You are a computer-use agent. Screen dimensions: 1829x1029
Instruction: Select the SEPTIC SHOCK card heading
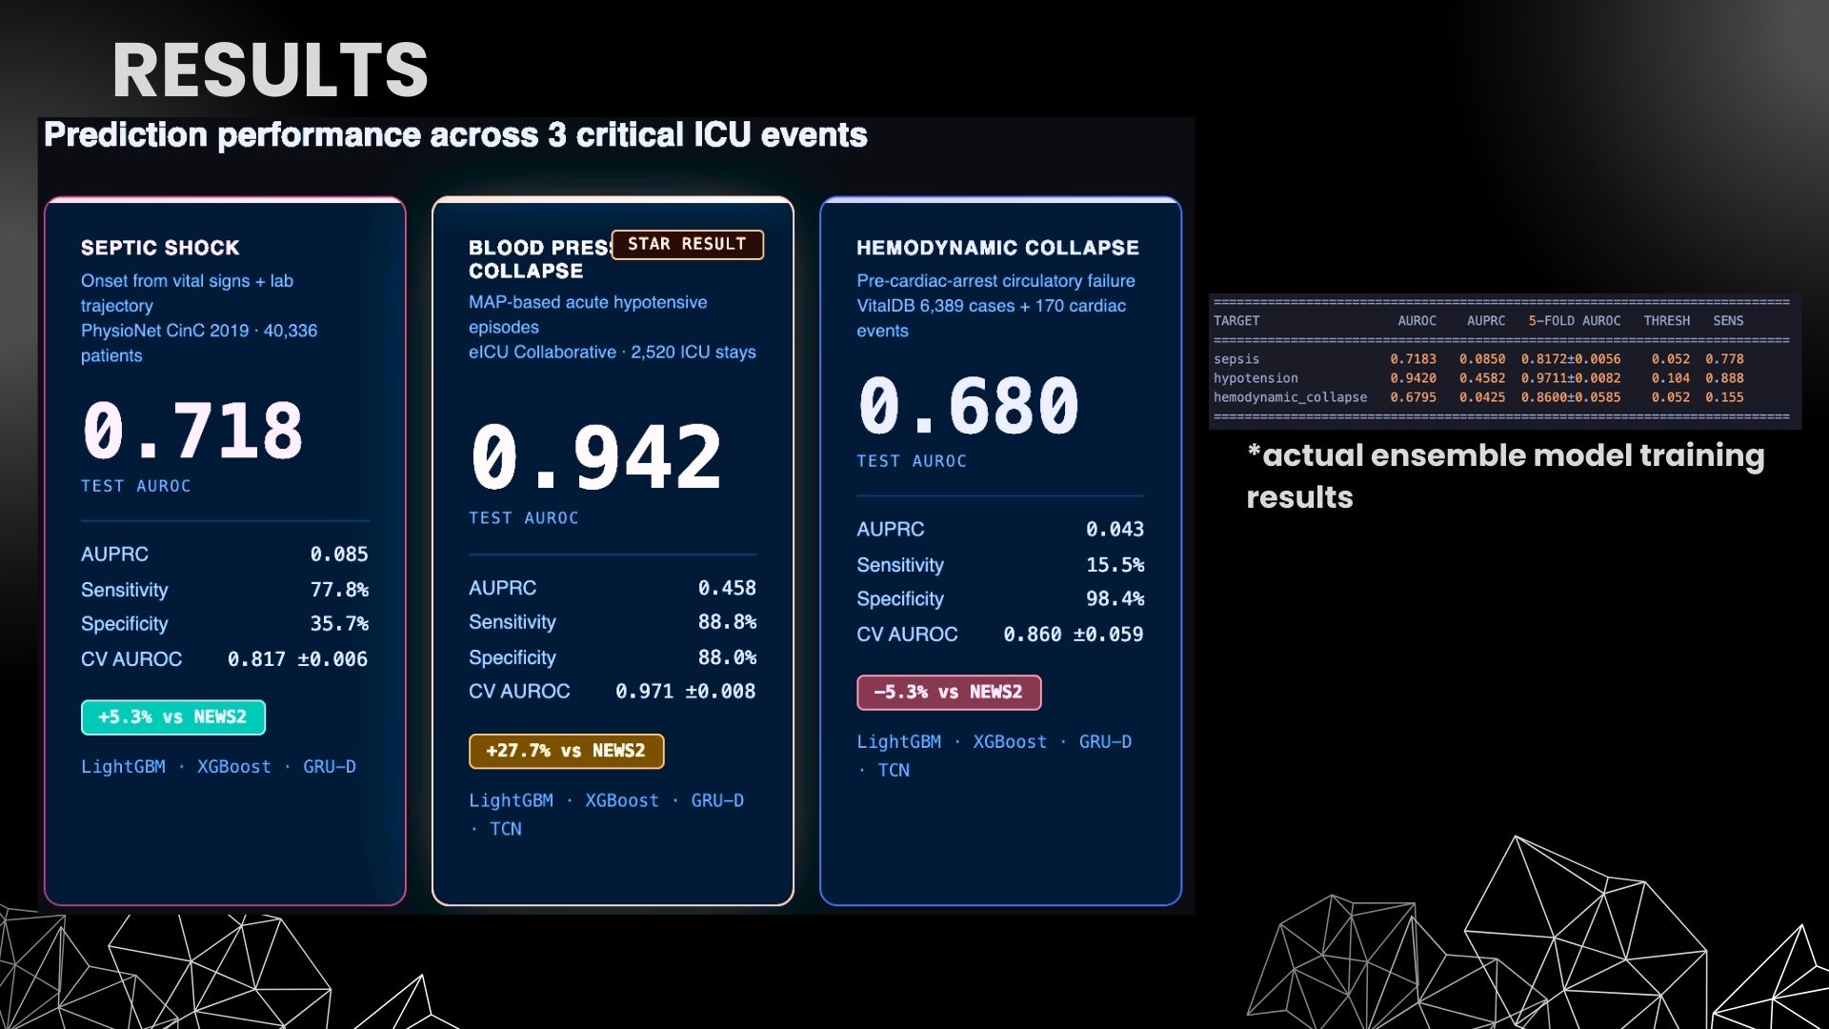point(160,248)
